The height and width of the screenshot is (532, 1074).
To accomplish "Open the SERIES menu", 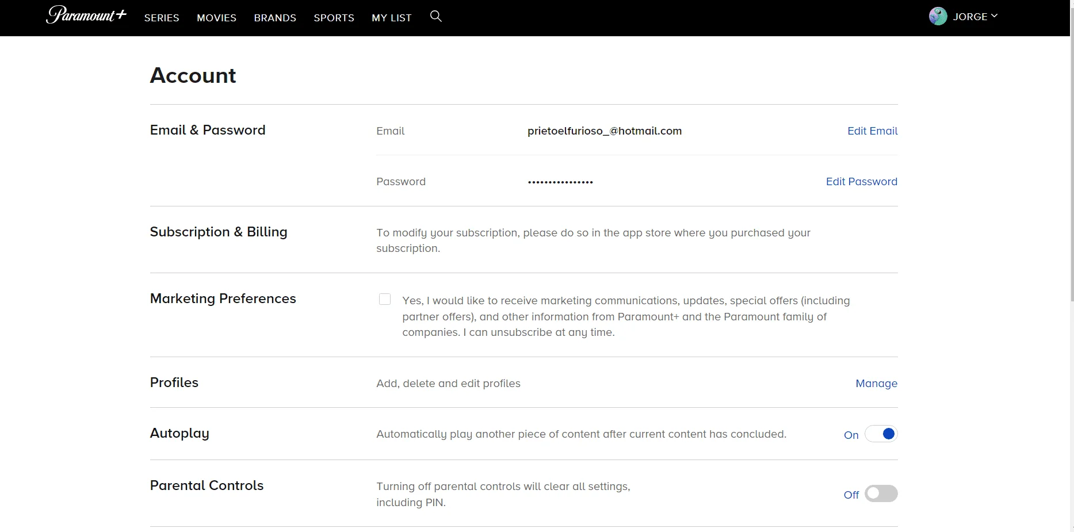I will [x=162, y=18].
